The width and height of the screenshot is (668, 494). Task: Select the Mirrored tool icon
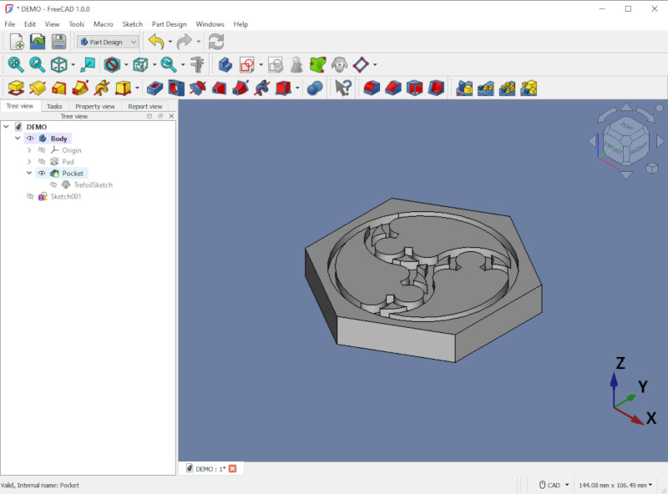click(x=464, y=88)
